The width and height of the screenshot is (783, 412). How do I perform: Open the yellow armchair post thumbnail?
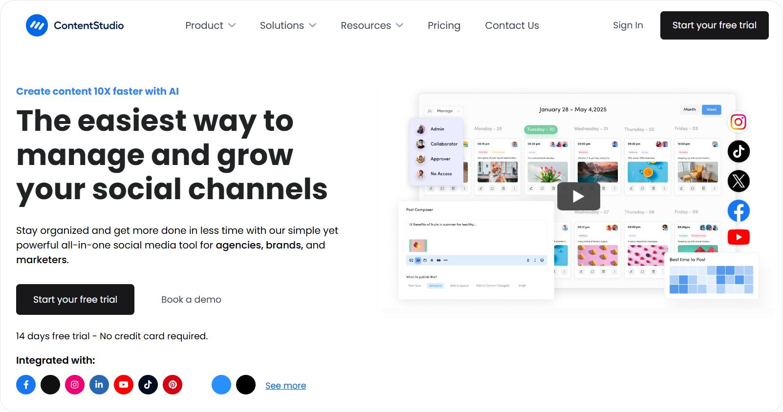click(698, 172)
